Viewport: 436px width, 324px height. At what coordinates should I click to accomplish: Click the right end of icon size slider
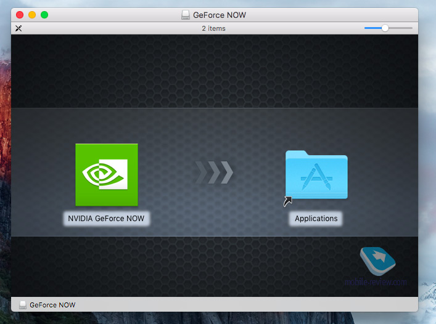coord(410,28)
